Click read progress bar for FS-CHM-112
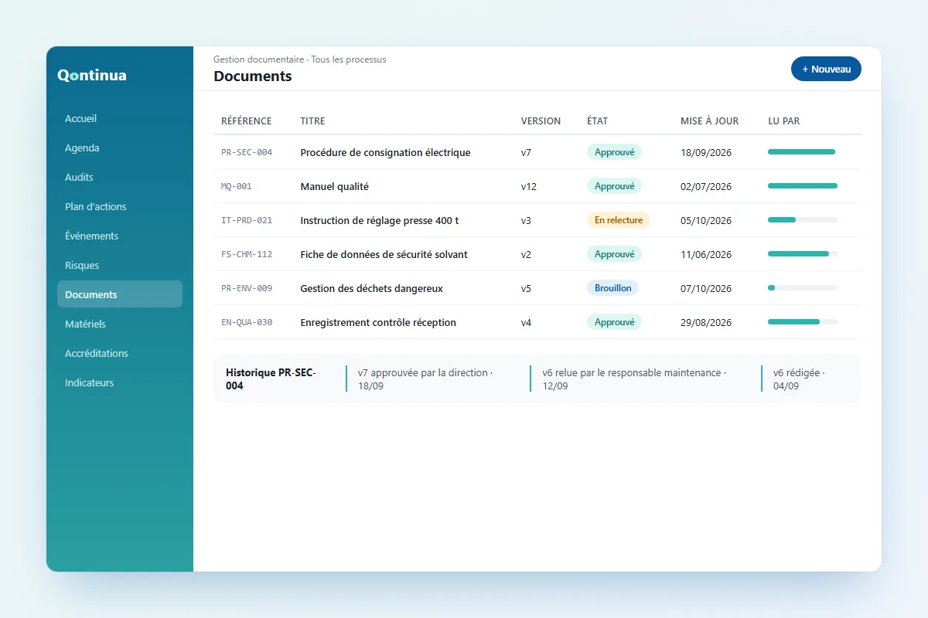This screenshot has width=928, height=618. pyautogui.click(x=803, y=254)
